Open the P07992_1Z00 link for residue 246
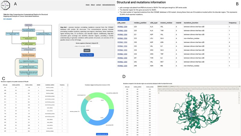 click(x=122, y=66)
